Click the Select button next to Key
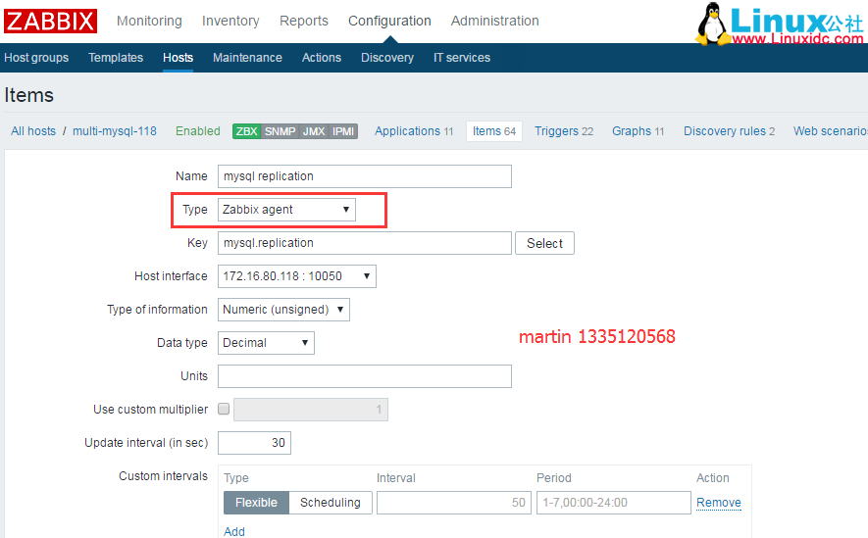This screenshot has height=538, width=868. coord(544,243)
